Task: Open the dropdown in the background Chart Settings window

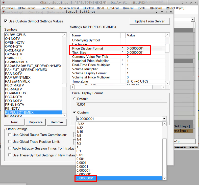Action: tap(193, 19)
